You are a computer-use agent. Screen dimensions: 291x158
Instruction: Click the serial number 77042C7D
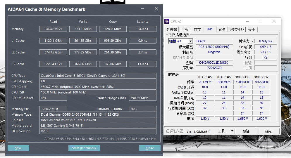pyautogui.click(x=214, y=68)
